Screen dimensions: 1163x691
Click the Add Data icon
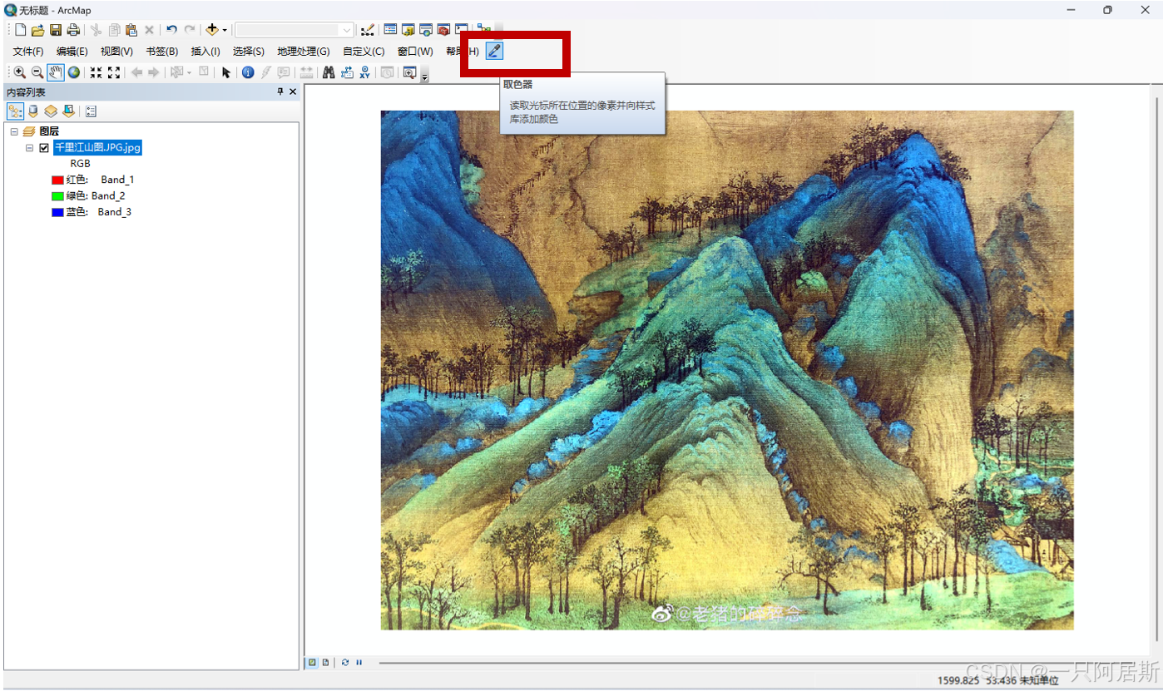[212, 30]
